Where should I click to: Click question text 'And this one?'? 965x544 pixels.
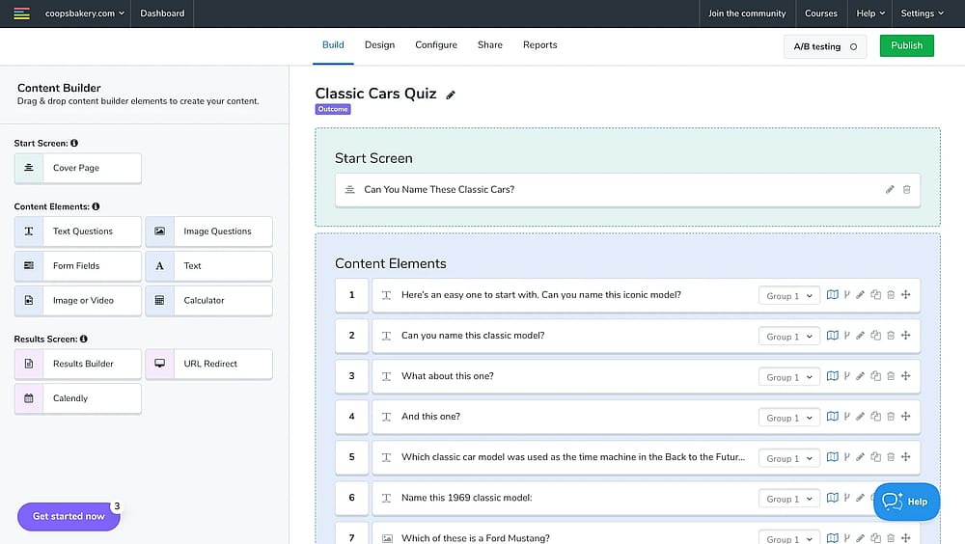tap(430, 417)
